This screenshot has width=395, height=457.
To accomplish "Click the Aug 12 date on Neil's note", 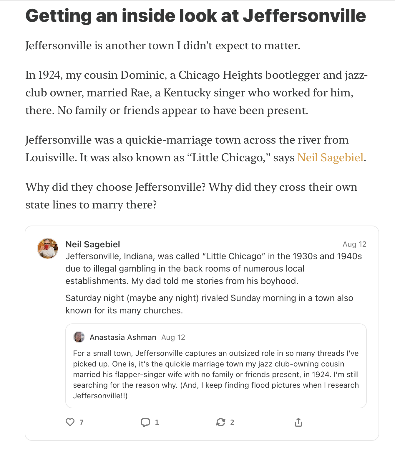I will (x=354, y=244).
